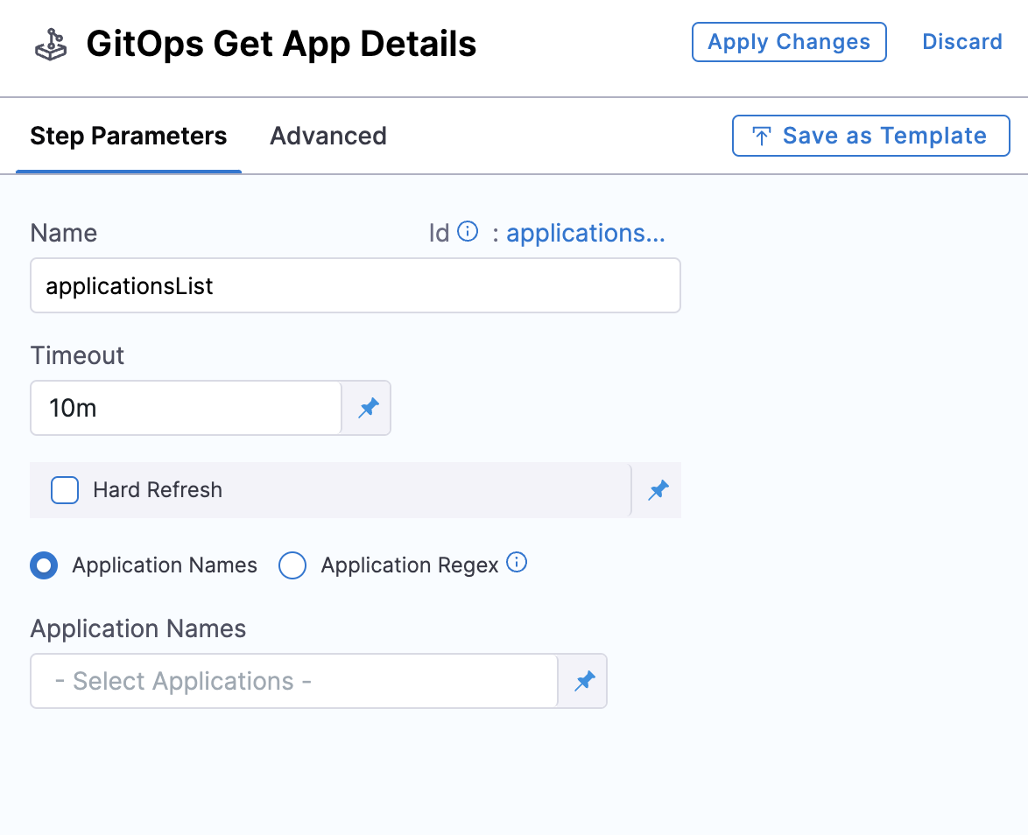Click inside the Name input field
Viewport: 1028px width, 835px height.
pos(355,285)
